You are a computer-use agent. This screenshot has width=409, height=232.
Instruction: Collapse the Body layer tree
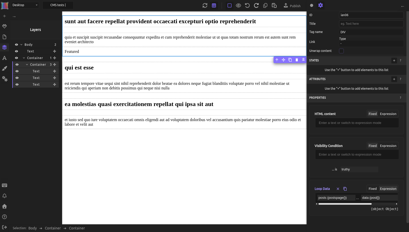(21, 44)
